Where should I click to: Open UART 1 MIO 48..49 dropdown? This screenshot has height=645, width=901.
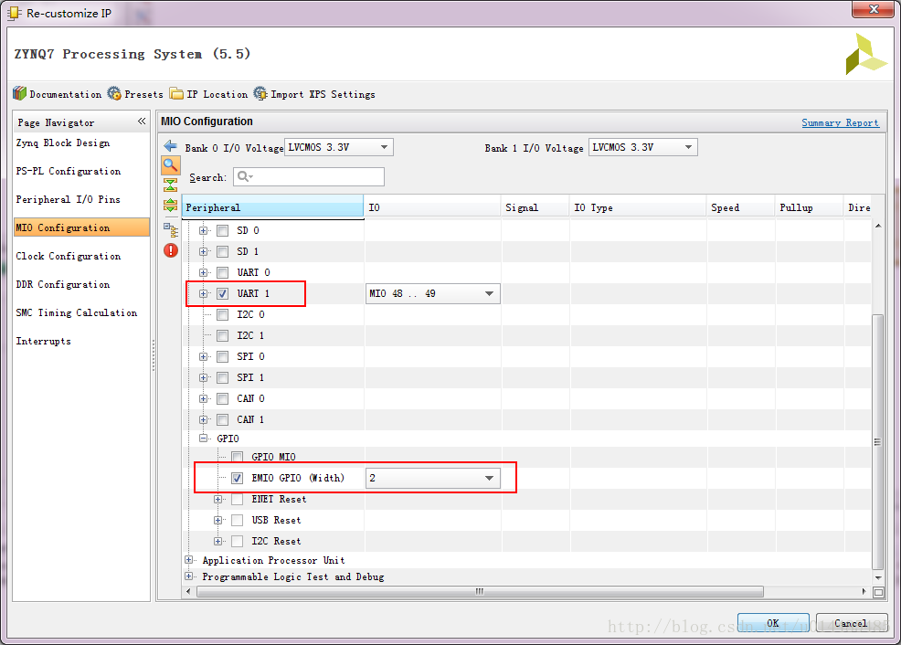pos(433,293)
